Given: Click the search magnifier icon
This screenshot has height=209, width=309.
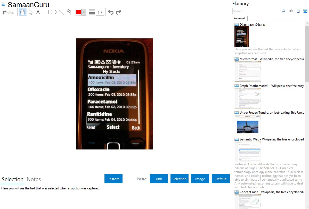Looking at the screenshot, I should click(x=283, y=11).
